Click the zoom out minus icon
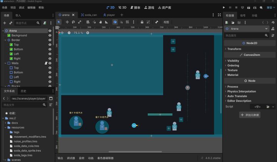This screenshot has height=162, width=277. pos(69,33)
